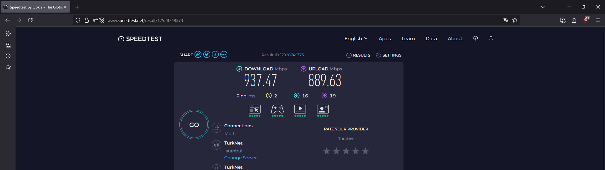Open the Firefox account icon
This screenshot has height=170, width=605.
coord(563,20)
